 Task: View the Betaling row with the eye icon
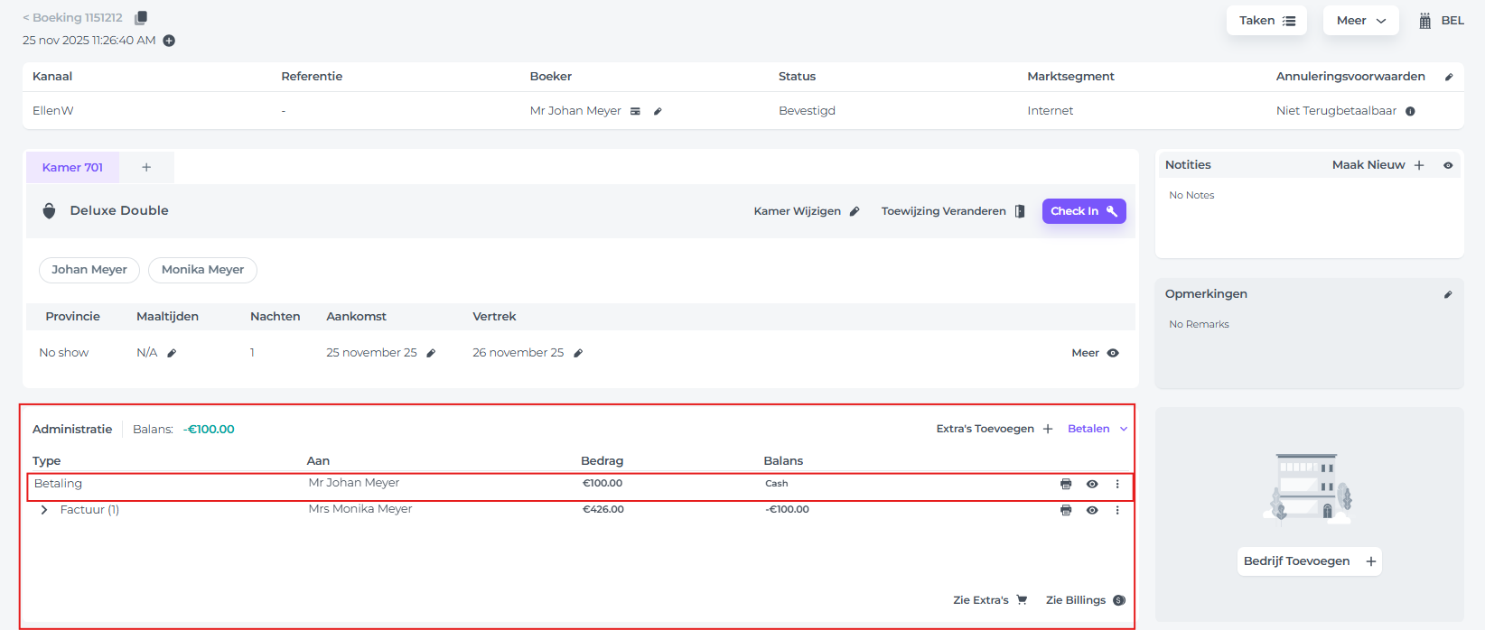[1092, 484]
